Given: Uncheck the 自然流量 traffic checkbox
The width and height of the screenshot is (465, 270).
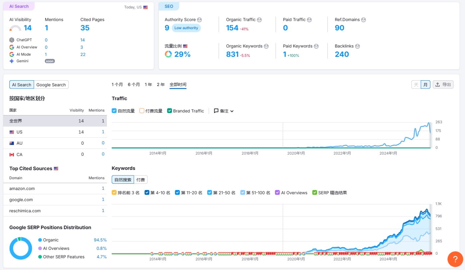Looking at the screenshot, I should point(114,111).
